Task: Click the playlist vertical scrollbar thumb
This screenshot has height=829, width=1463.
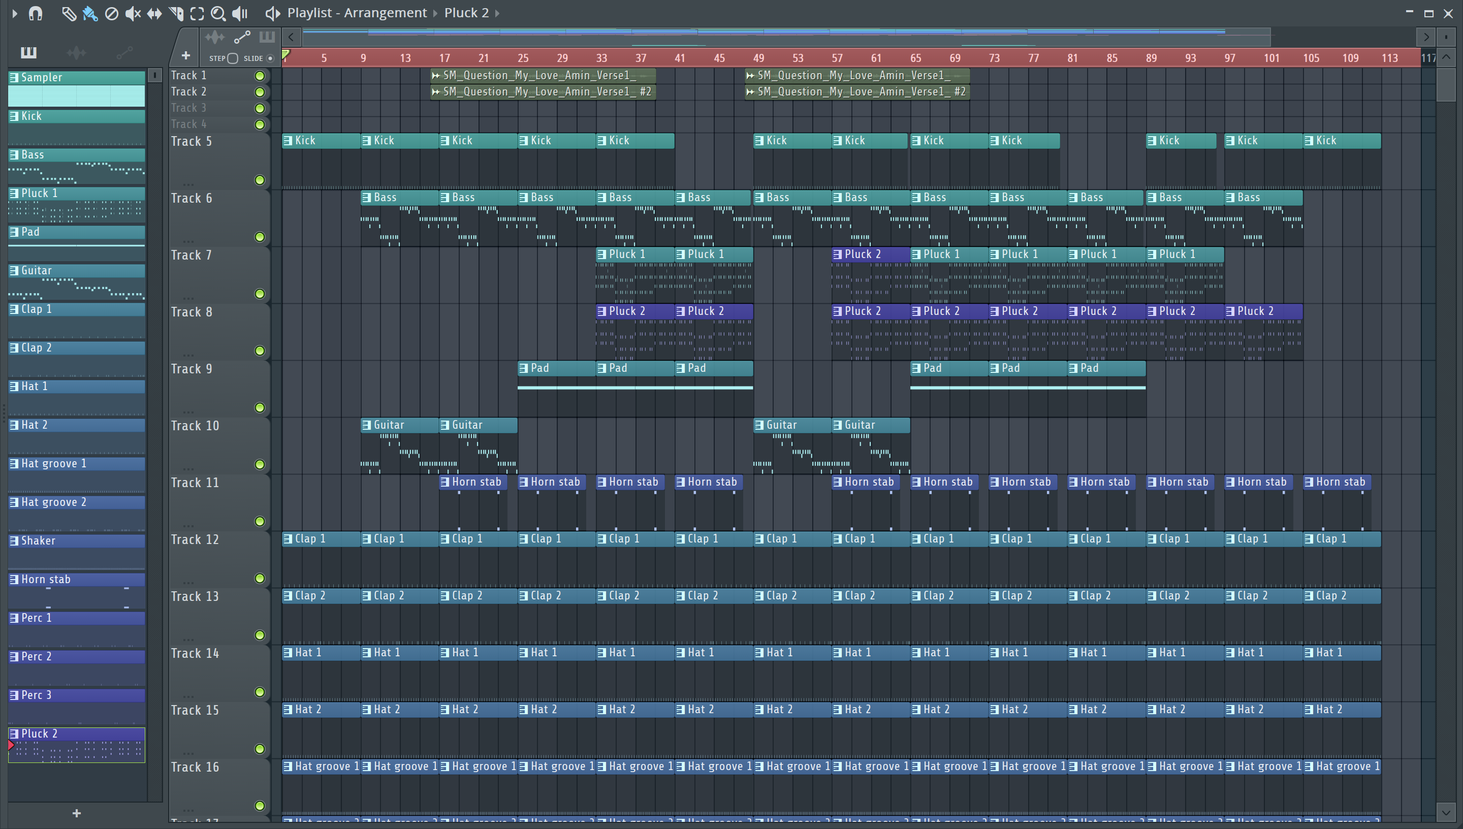Action: [1446, 84]
